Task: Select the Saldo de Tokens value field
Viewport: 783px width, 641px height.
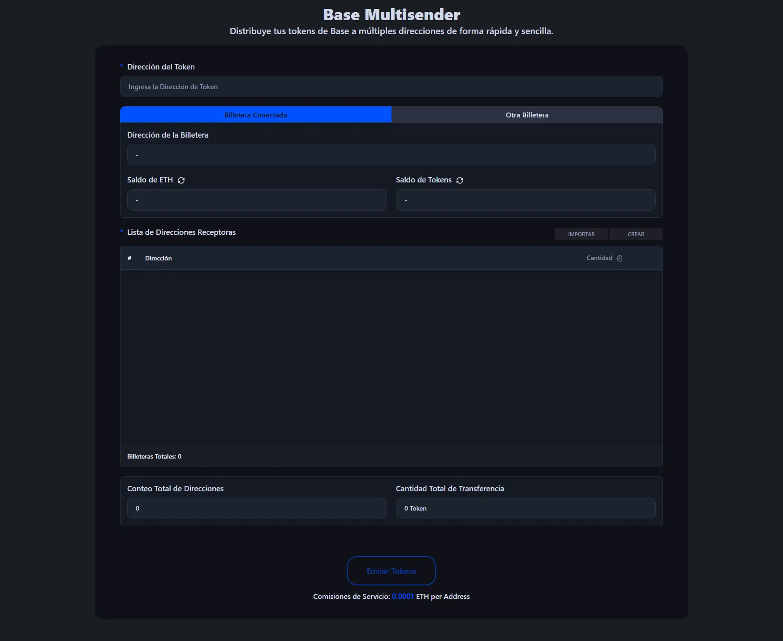Action: click(525, 200)
